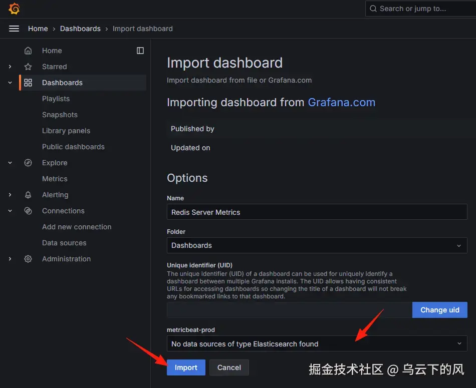Click the Administration gear icon
This screenshot has width=476, height=388.
(28, 259)
